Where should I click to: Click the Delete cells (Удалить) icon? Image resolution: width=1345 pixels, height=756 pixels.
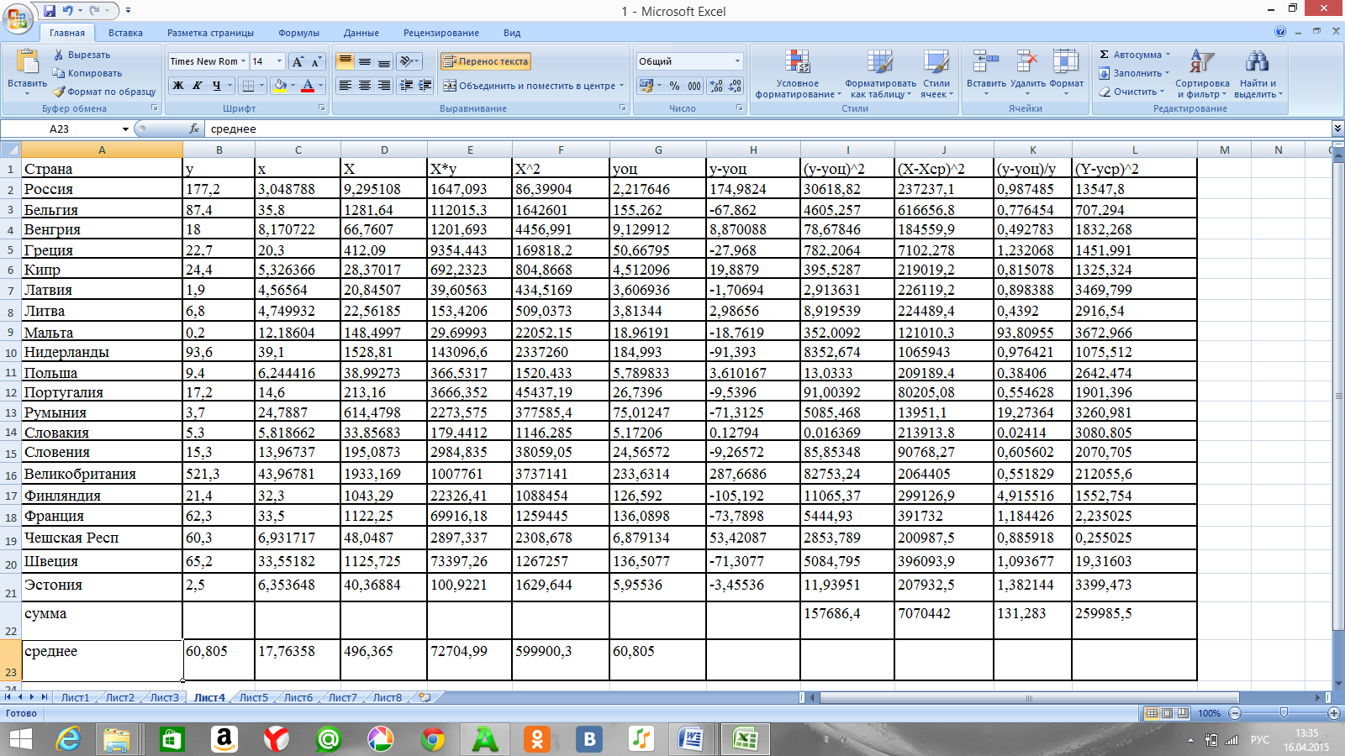point(1026,63)
